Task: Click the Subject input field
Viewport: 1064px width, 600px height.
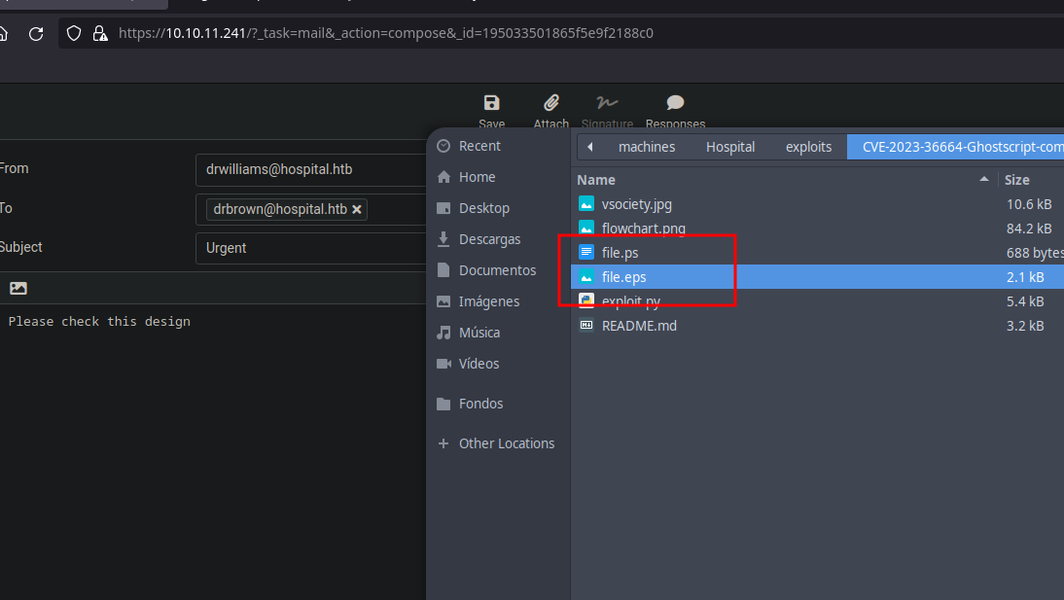Action: [x=311, y=248]
